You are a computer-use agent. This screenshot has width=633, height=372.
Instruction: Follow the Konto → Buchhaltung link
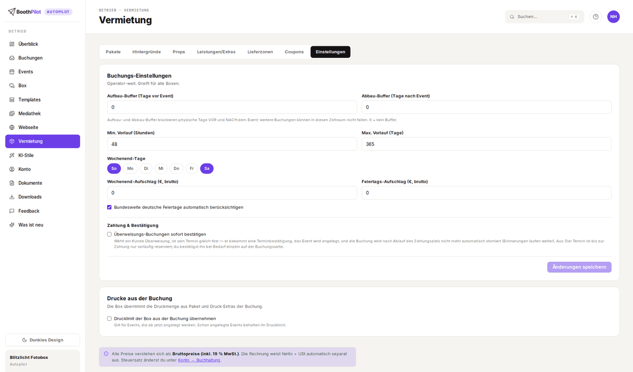tap(199, 360)
